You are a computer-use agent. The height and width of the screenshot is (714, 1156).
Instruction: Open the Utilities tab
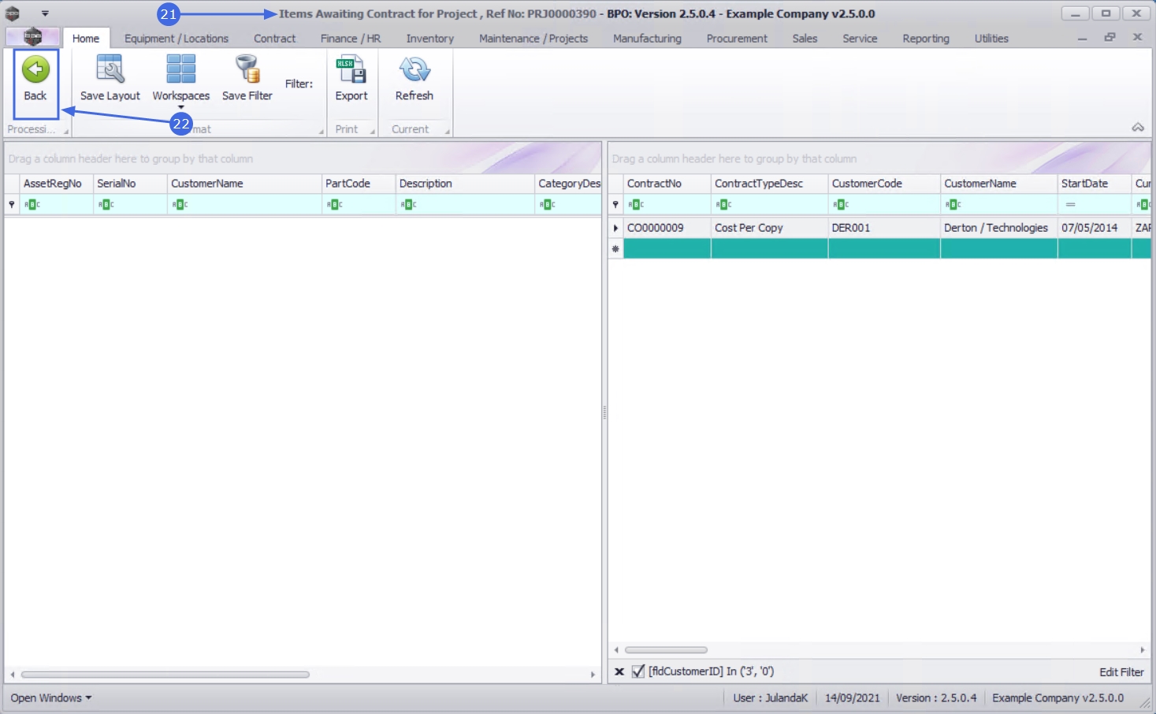tap(991, 38)
